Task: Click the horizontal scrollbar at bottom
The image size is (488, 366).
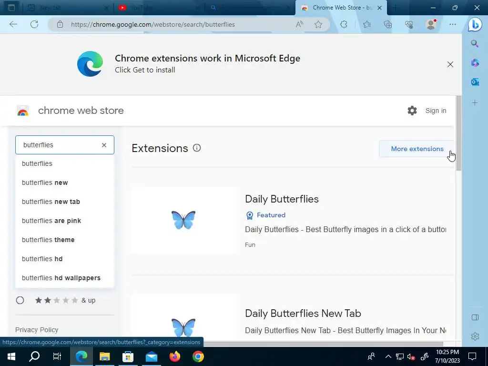Action: (323, 344)
